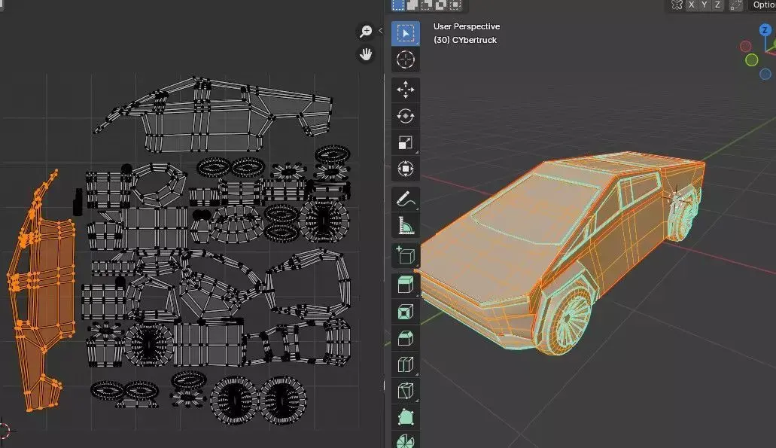The image size is (776, 448).
Task: Select the Extrude Region tool
Action: pyautogui.click(x=406, y=285)
